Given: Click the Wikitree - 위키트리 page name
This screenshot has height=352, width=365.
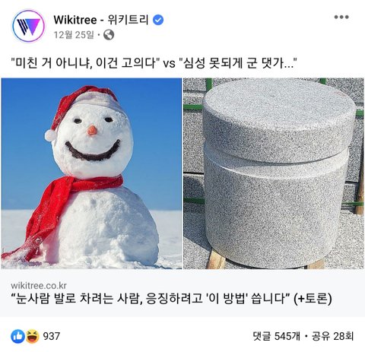Looking at the screenshot, I should click(100, 20).
